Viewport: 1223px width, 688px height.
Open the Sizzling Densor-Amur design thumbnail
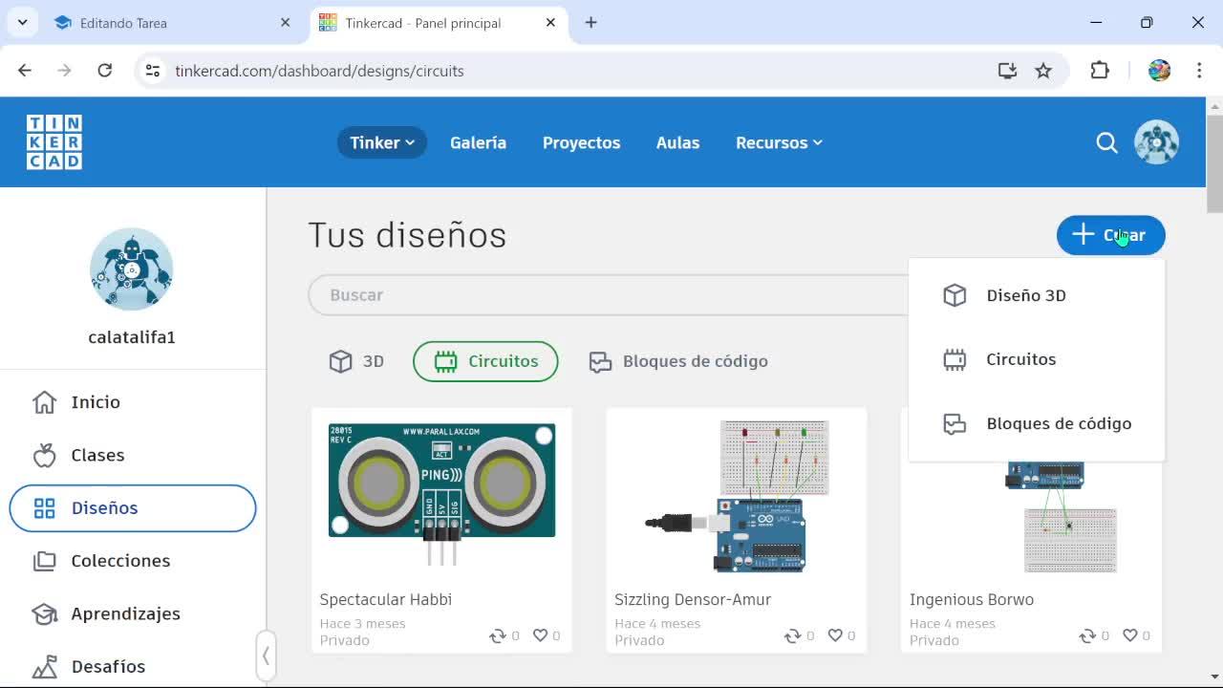coord(736,495)
